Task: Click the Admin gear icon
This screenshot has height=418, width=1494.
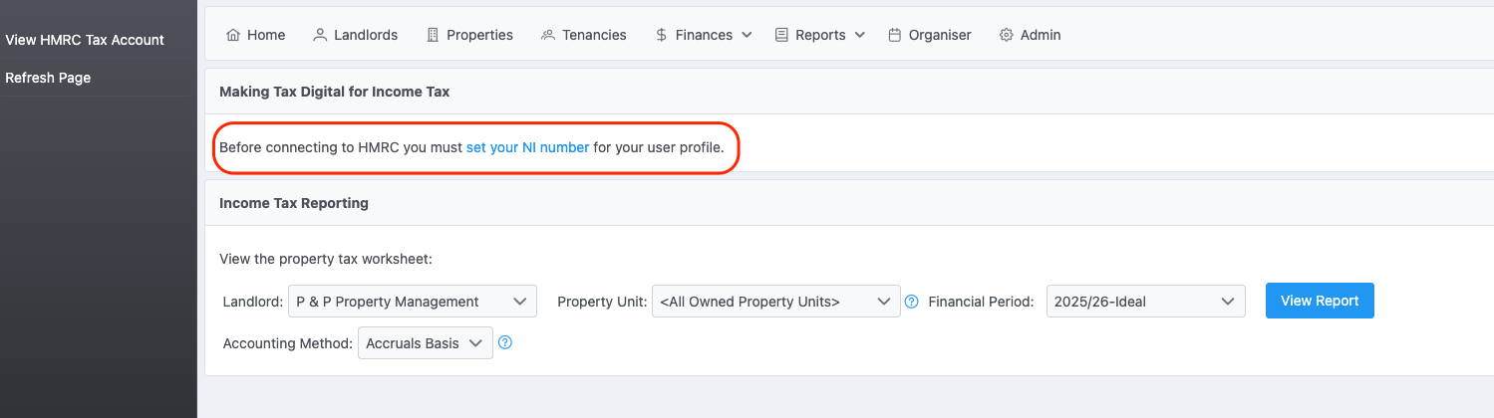Action: (1007, 35)
